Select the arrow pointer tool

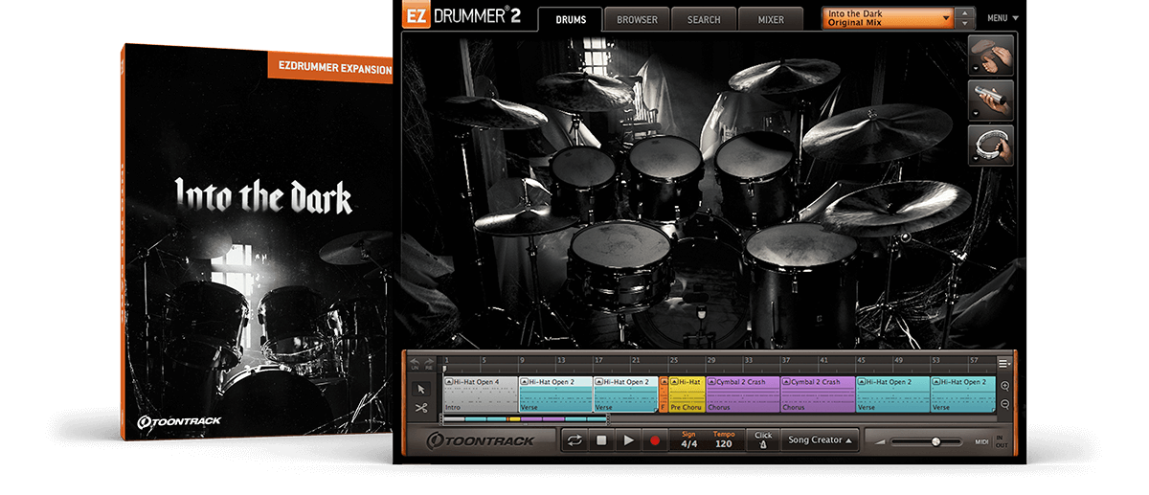click(x=421, y=389)
